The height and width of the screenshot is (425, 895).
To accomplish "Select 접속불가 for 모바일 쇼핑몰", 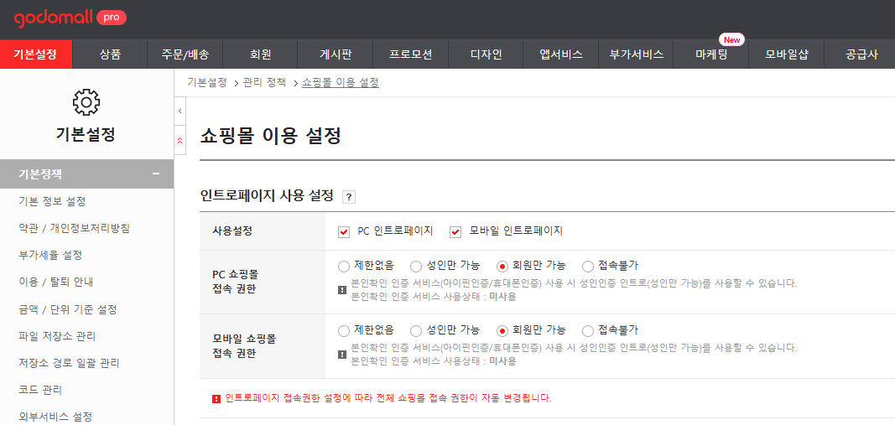I will (x=588, y=330).
